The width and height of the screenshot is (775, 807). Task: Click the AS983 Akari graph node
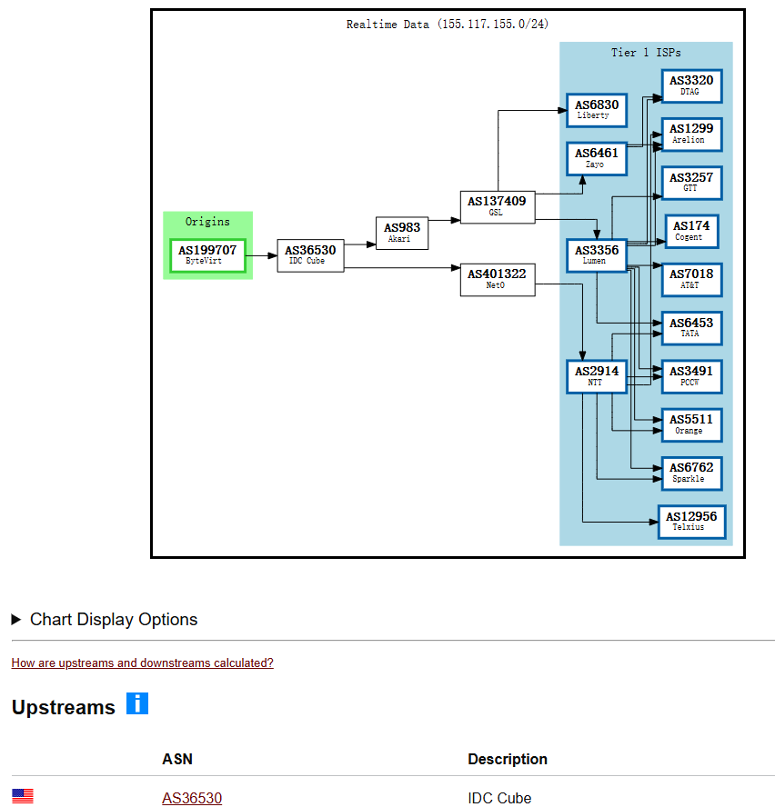[x=402, y=233]
